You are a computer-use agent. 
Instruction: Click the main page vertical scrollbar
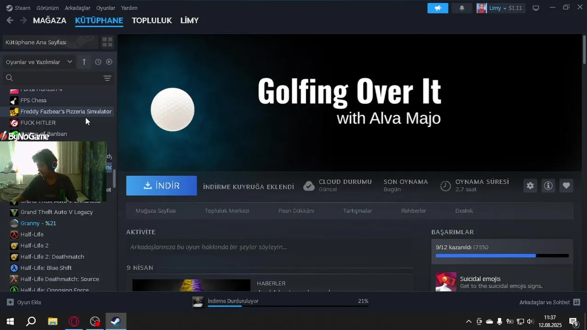point(584,49)
